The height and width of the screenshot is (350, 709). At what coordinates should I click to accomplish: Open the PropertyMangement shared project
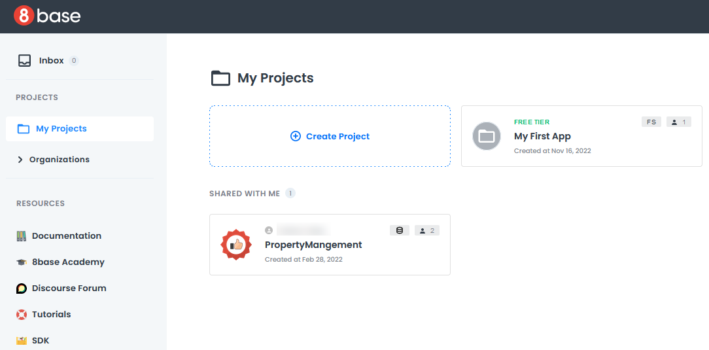[x=313, y=245]
